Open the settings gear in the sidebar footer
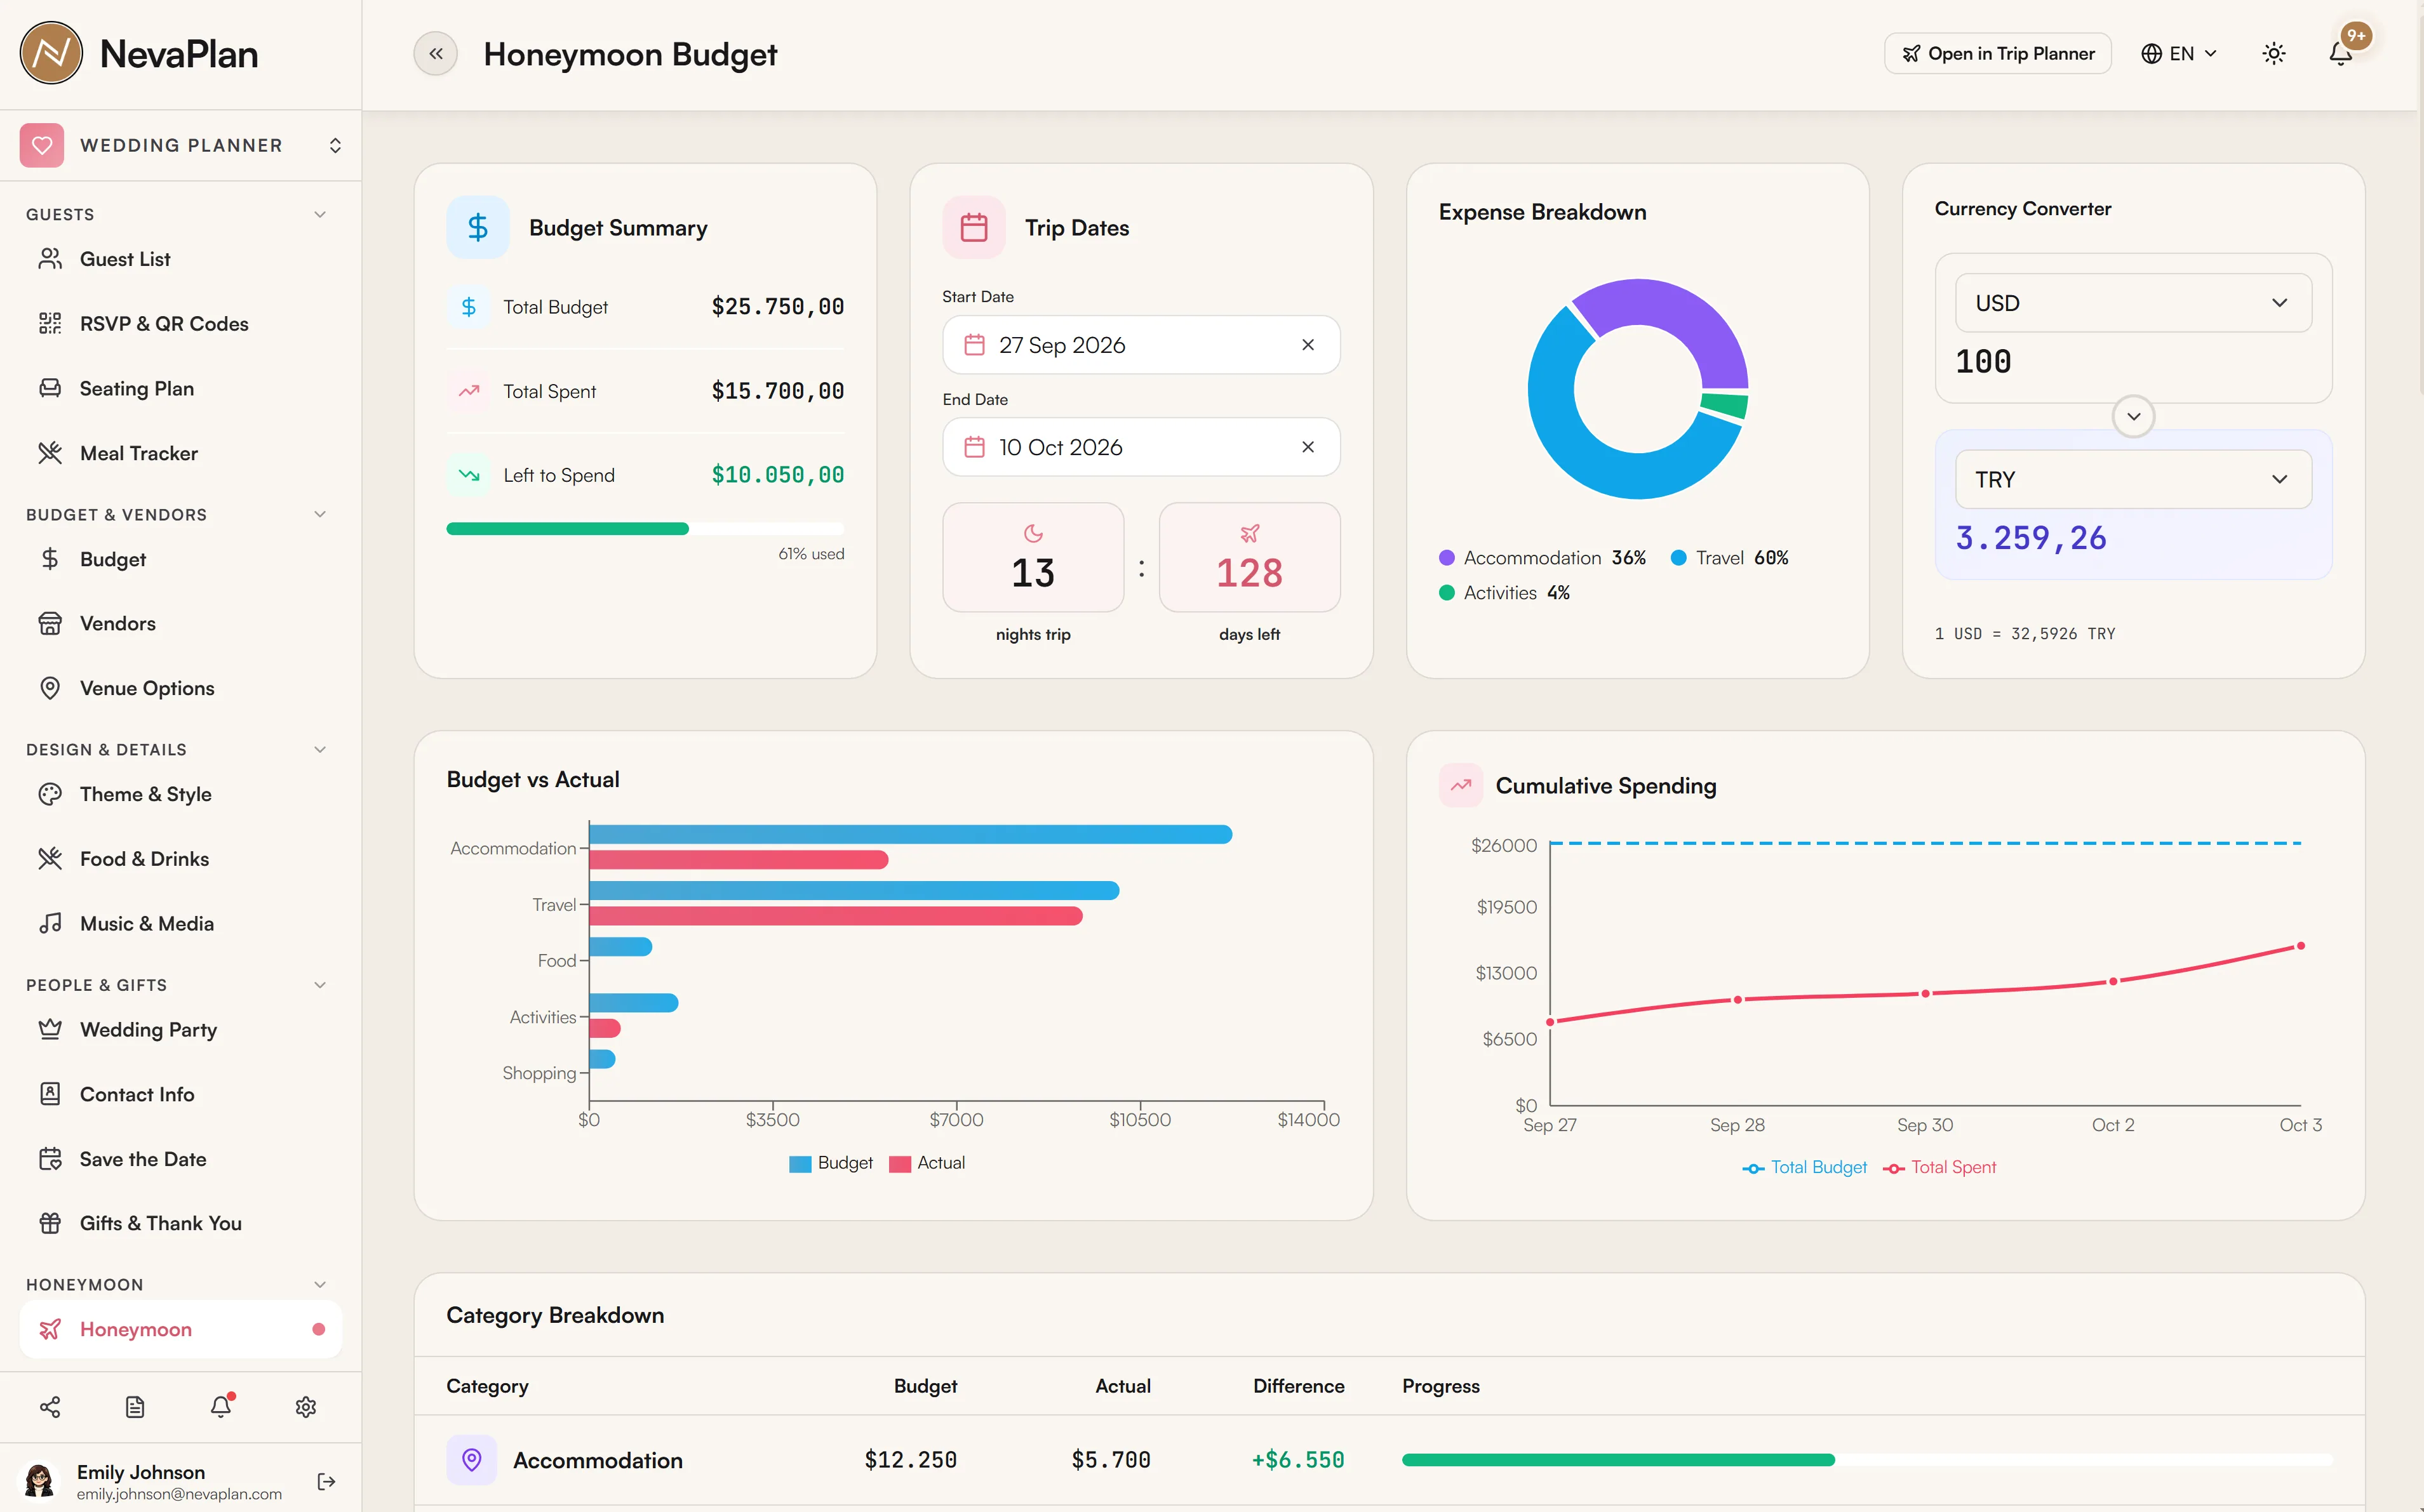2424x1512 pixels. (306, 1407)
